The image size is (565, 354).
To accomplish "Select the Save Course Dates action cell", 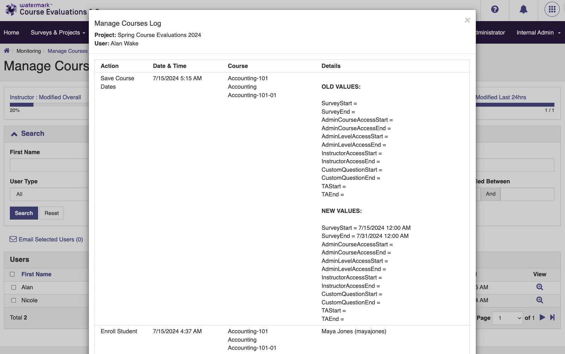I will (x=117, y=82).
